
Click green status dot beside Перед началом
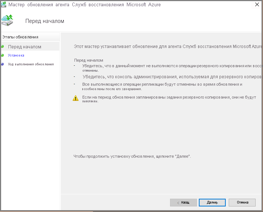point(3,47)
